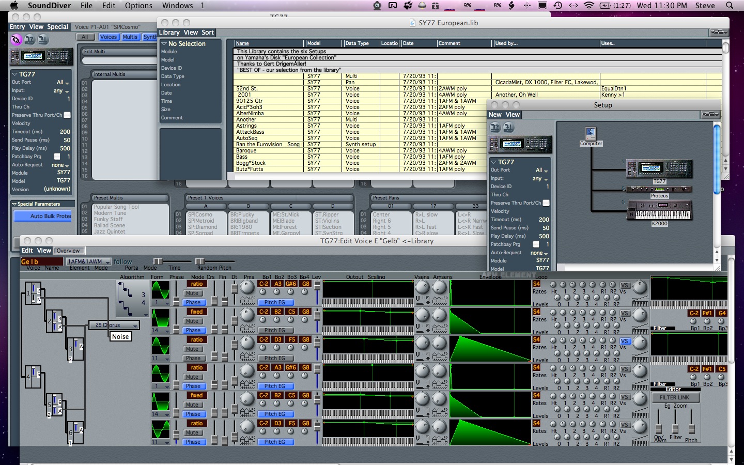
Task: Click the Porta Time slider handle
Action: [x=158, y=261]
